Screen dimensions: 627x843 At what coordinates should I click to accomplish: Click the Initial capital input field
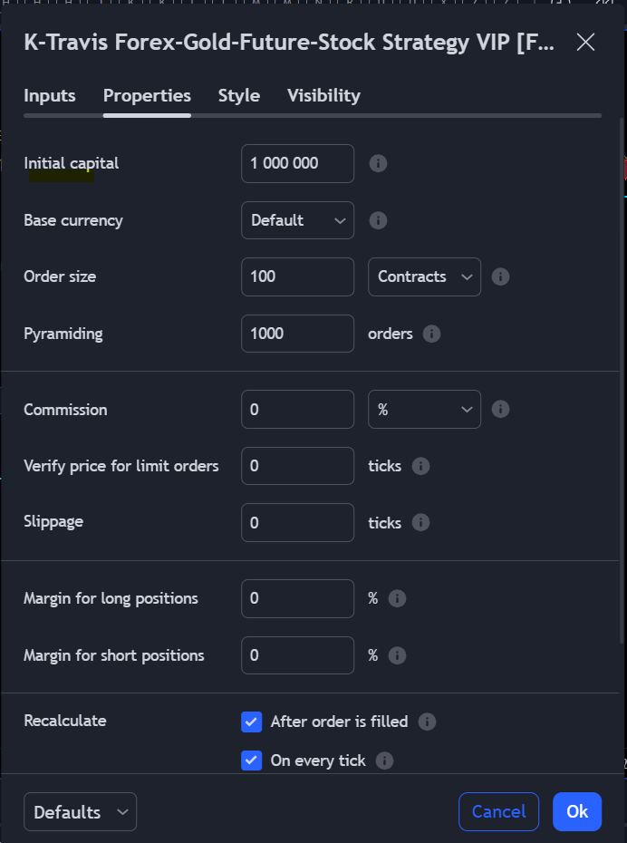(x=297, y=163)
